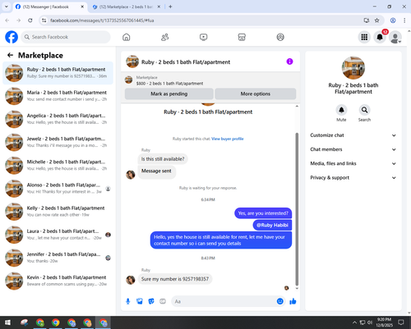411x329 pixels.
Task: Open the emoji picker in message box
Action: (280, 301)
